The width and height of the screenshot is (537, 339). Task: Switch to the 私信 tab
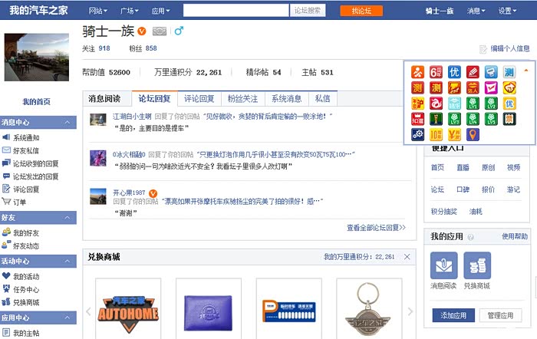click(322, 99)
